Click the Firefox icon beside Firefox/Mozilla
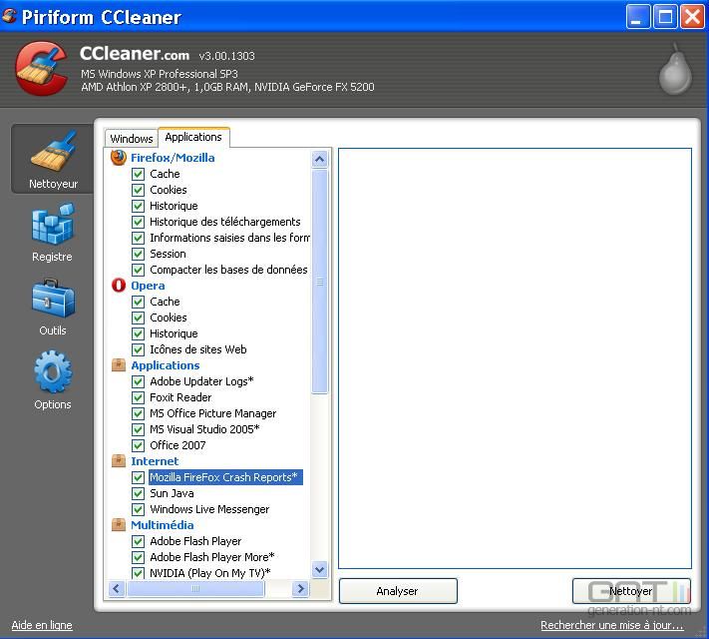The height and width of the screenshot is (639, 709). 119,158
